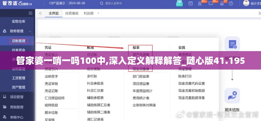Viewport: 261px width, 121px height.
Task: Open the 业务财务对照表 report
Action: pyautogui.click(x=144, y=105)
